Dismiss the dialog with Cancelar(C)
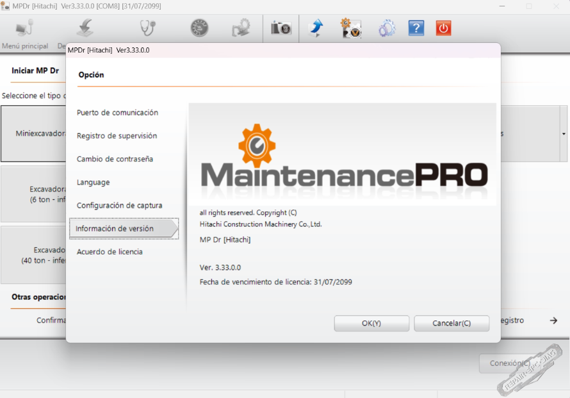The image size is (570, 398). tap(452, 323)
